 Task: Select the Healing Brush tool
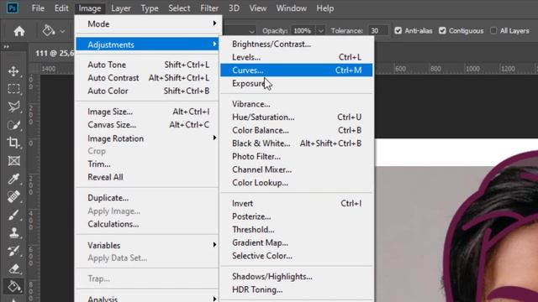(13, 196)
